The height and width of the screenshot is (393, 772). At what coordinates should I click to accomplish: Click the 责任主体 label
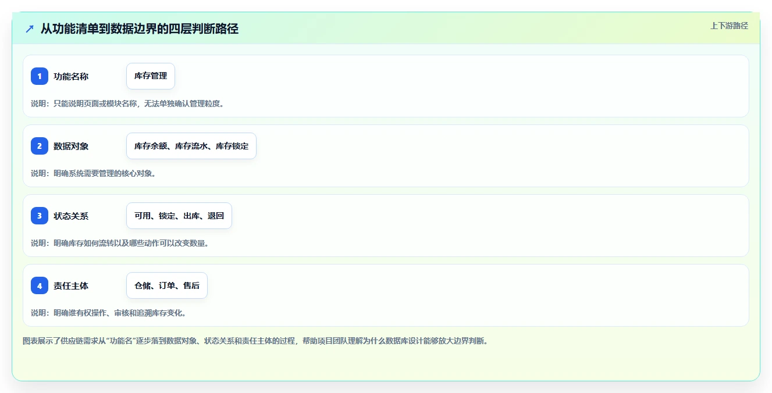pos(71,285)
